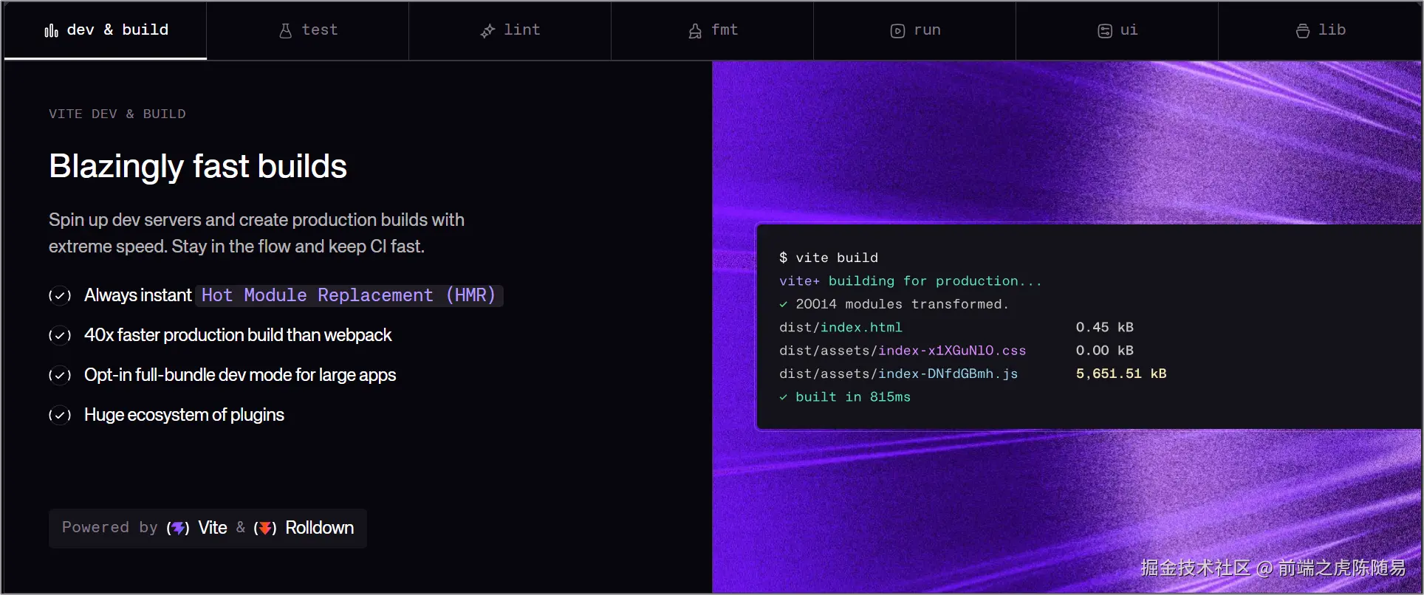Screen dimensions: 1424x595
Task: Click the sparkle wand icon beside lint
Action: click(x=487, y=30)
